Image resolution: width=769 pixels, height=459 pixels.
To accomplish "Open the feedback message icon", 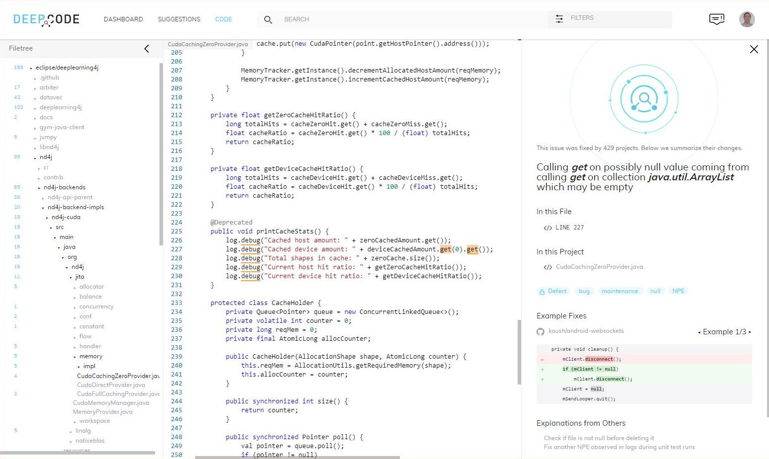I will tap(716, 18).
